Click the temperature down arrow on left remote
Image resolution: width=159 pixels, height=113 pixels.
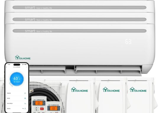[x=36, y=110]
